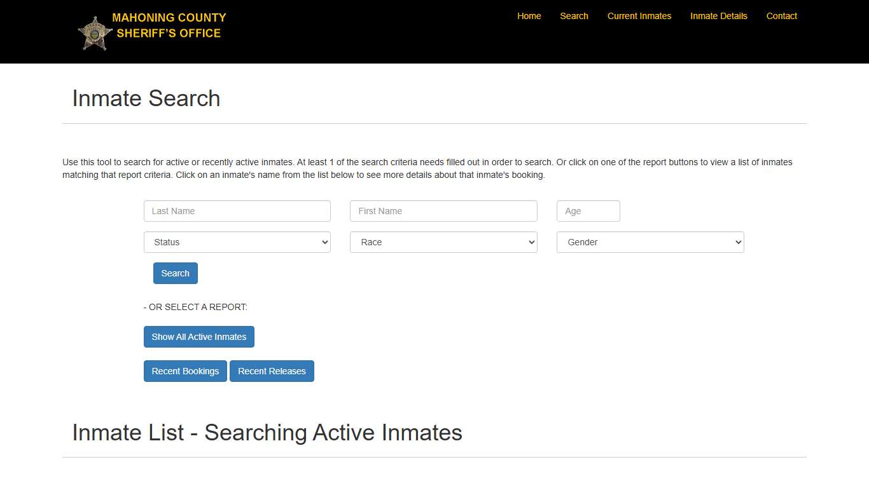This screenshot has height=488, width=869.
Task: Open the Race dropdown
Action: [443, 242]
